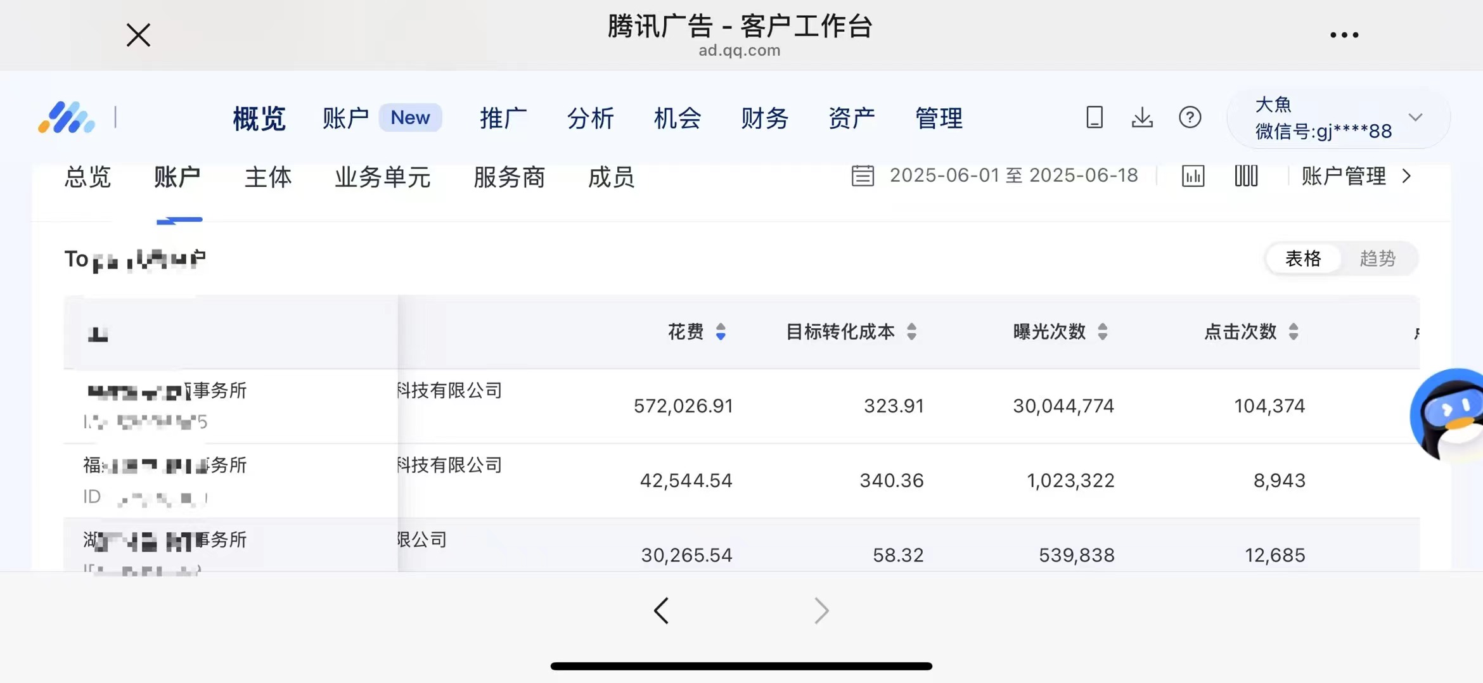Image resolution: width=1483 pixels, height=683 pixels.
Task: Switch to the 主体 sub-tab
Action: coord(268,177)
